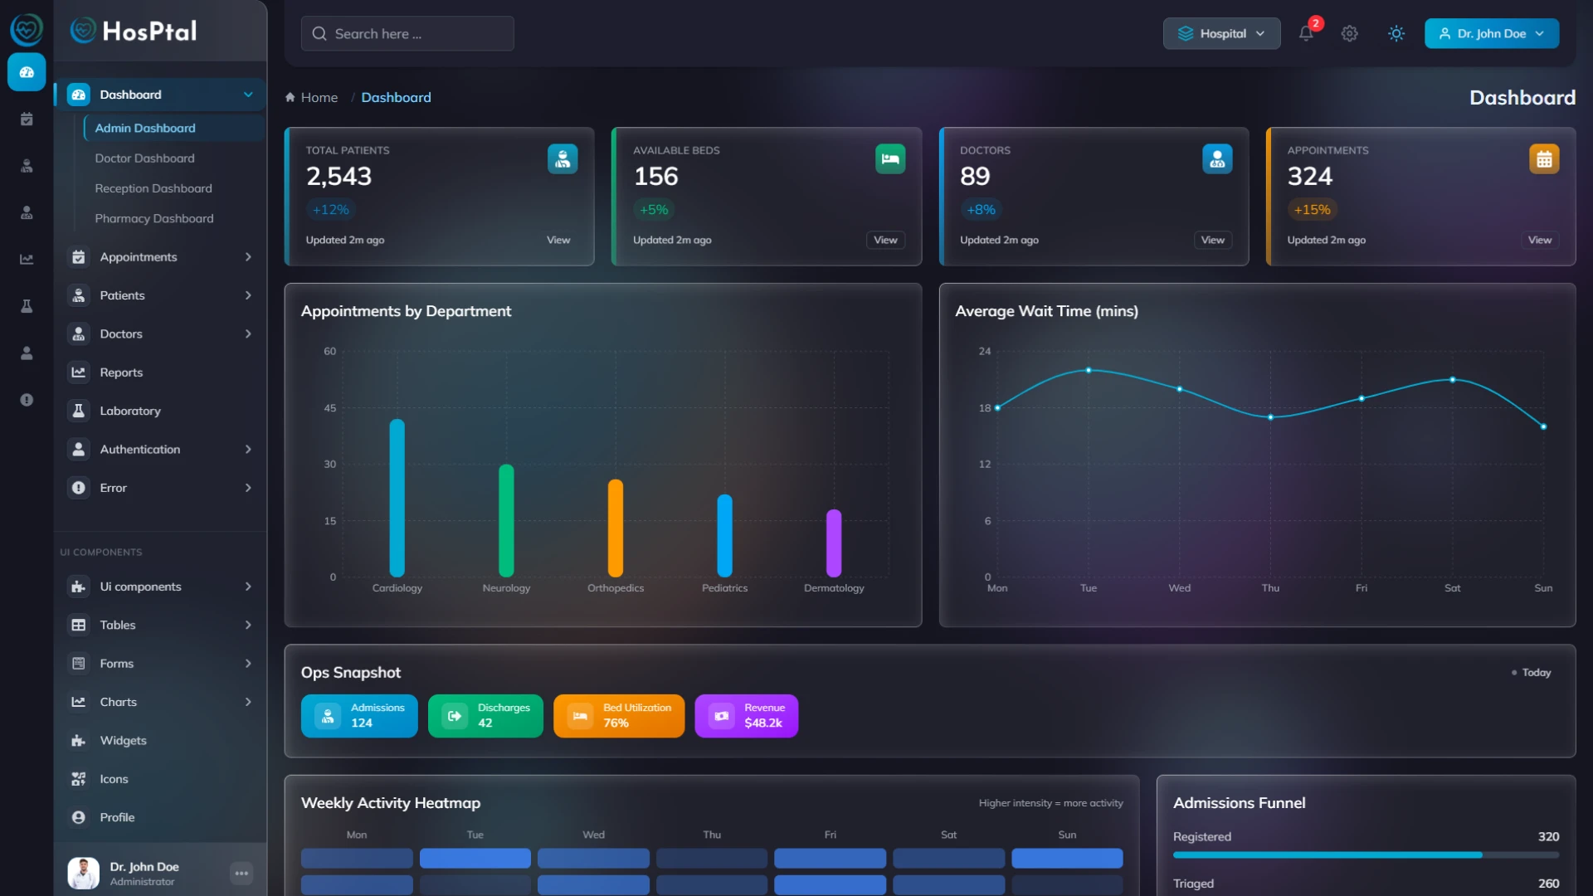1593x896 pixels.
Task: Click the Dr. John Doe avatar thumbnail
Action: coord(83,874)
